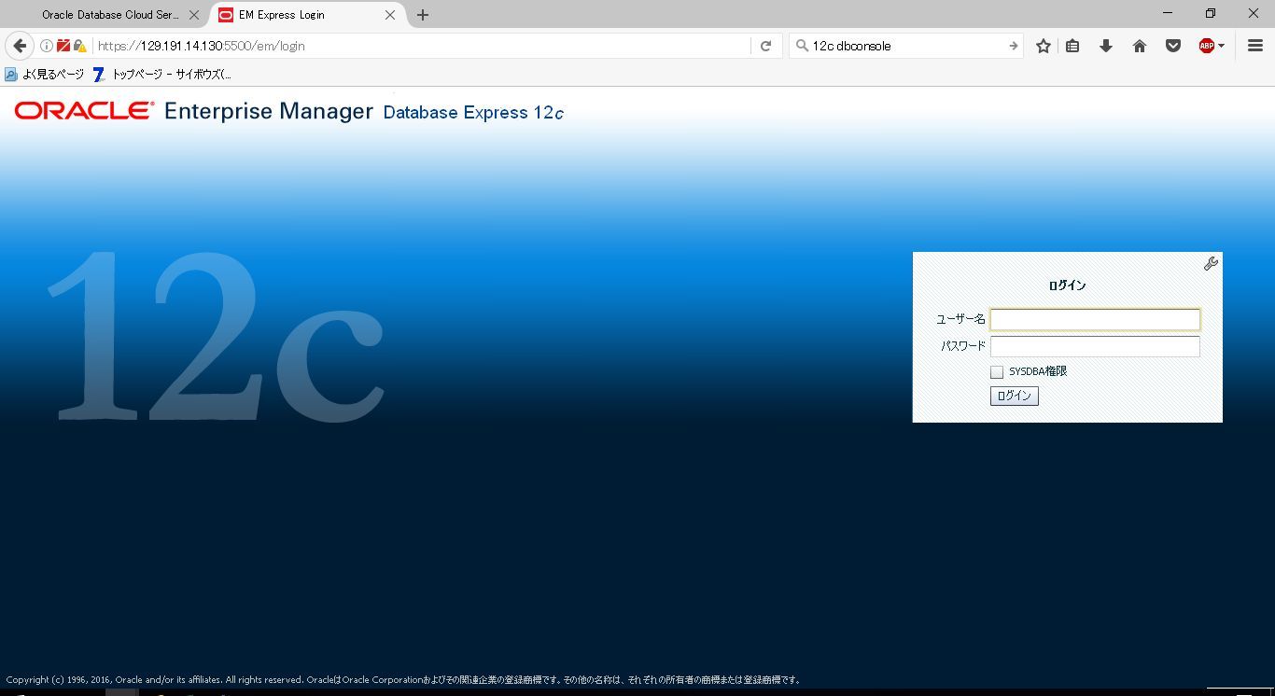Expand the Adblock Plus dropdown arrow
This screenshot has height=696, width=1275.
coord(1221,46)
